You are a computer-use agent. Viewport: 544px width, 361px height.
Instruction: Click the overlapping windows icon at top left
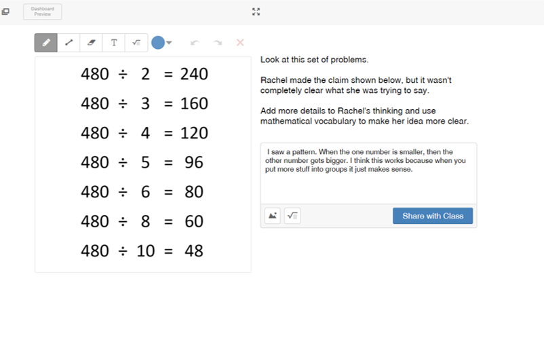[5, 12]
